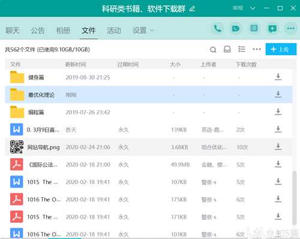Expand the title bar chevron menu
This screenshot has width=300, height=239.
point(253,8)
